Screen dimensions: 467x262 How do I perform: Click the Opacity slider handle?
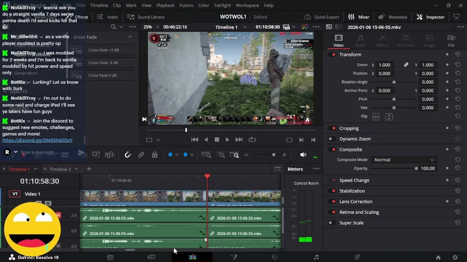(416, 168)
